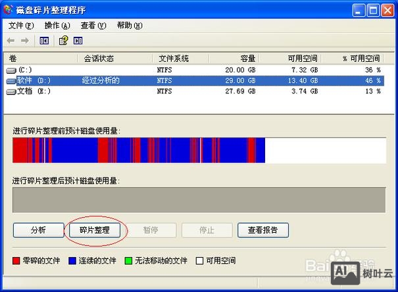Click the 13.40 GB free space value
This screenshot has height=292, width=398.
pyautogui.click(x=303, y=81)
